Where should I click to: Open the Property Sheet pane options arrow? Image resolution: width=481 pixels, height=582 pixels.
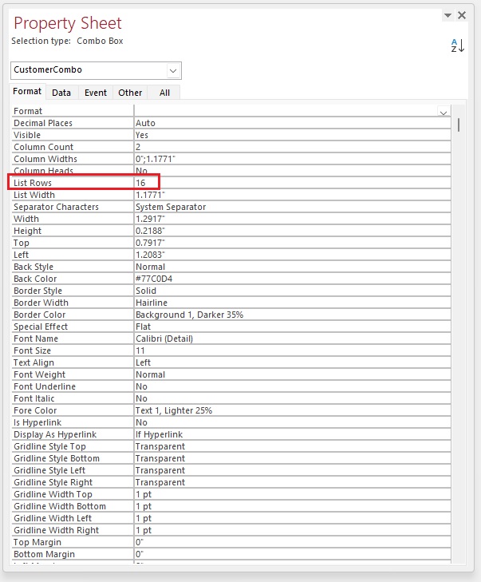(448, 15)
